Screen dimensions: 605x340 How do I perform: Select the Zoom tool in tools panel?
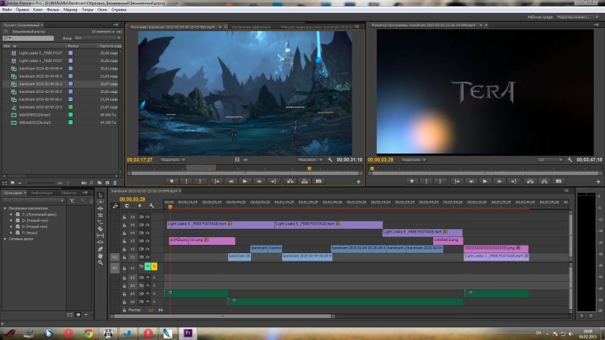(101, 264)
